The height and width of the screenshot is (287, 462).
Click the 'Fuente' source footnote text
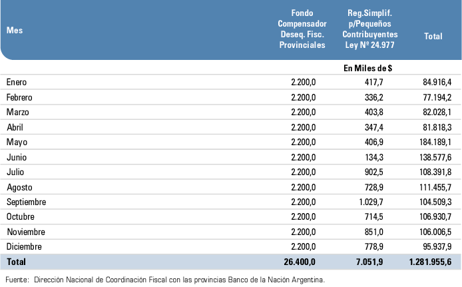tap(164, 279)
